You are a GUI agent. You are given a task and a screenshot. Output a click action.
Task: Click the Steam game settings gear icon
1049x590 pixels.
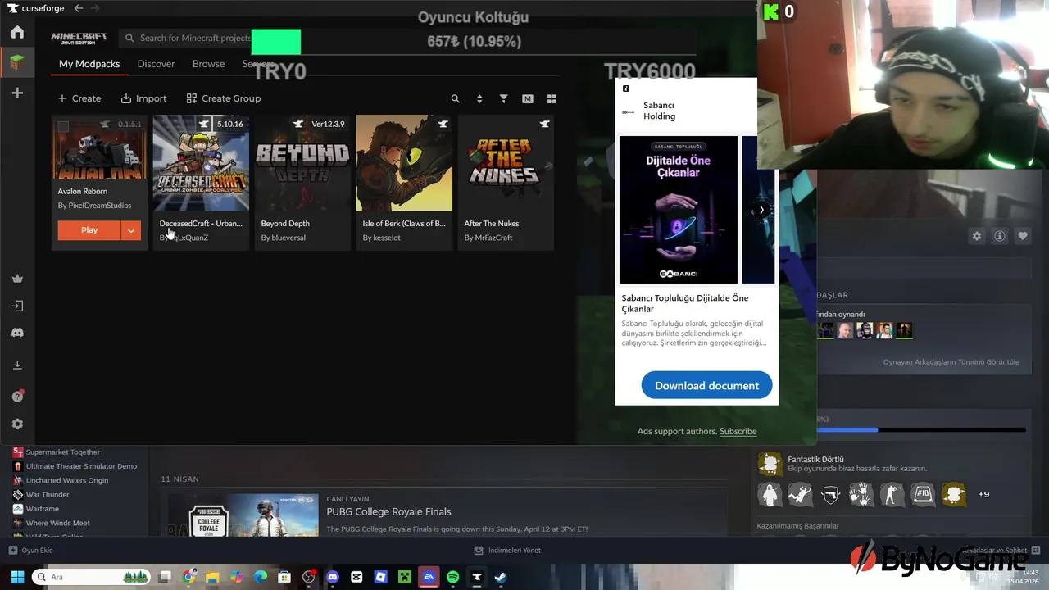977,236
